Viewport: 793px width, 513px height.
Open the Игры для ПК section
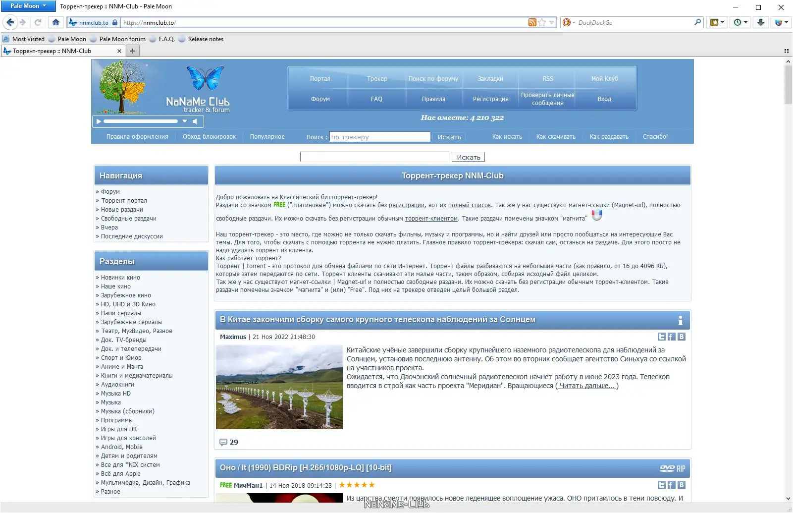coord(119,429)
